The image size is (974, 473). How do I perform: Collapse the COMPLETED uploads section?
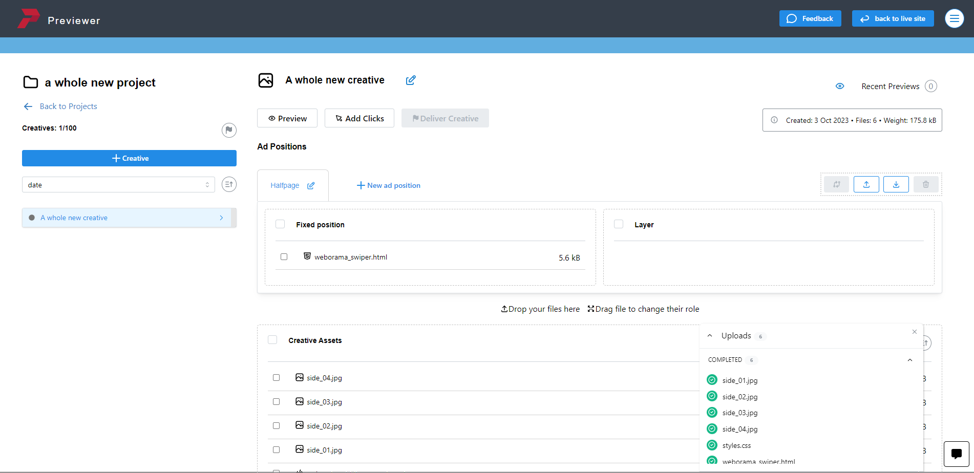click(909, 360)
